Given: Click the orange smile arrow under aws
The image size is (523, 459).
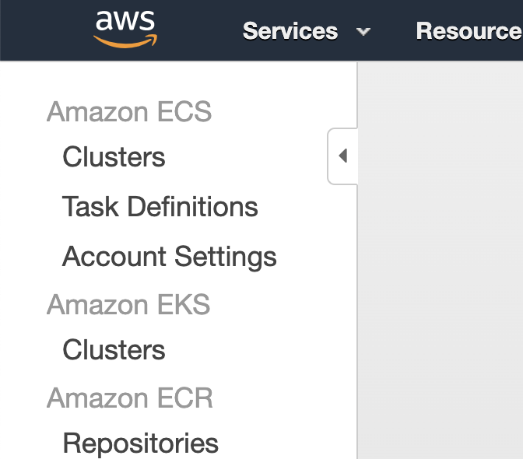Looking at the screenshot, I should click(x=125, y=41).
